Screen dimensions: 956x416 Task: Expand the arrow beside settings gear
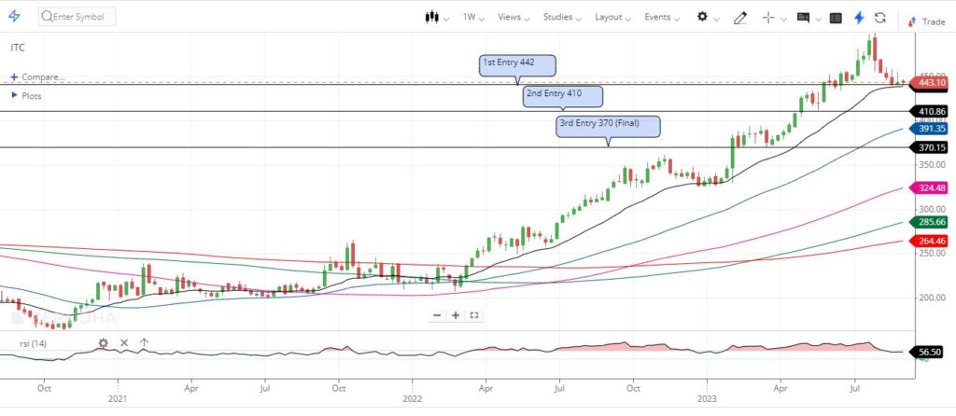[716, 19]
